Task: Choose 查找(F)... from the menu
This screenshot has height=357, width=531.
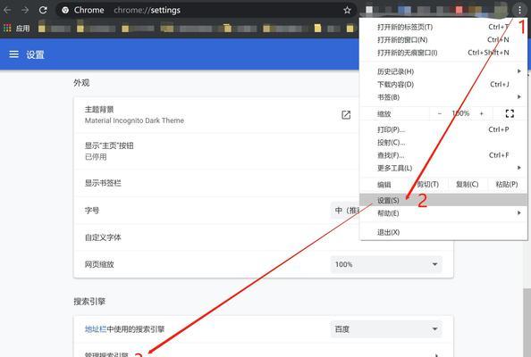Action: (x=443, y=155)
